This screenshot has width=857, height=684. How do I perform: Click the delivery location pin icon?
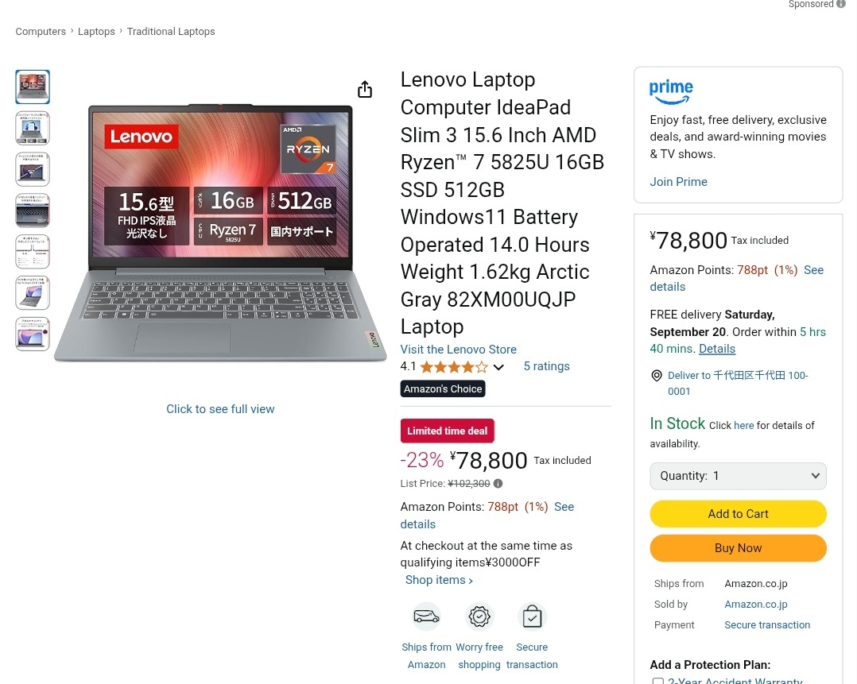[657, 376]
